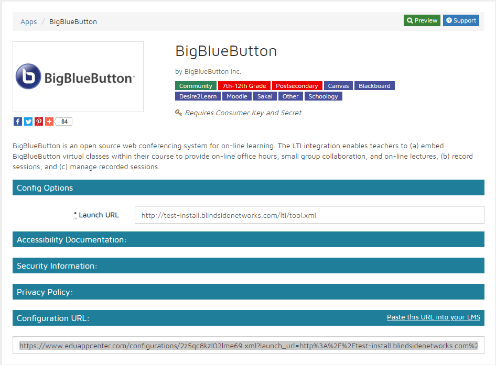Filter by the Community tag
496x365 pixels.
[196, 86]
